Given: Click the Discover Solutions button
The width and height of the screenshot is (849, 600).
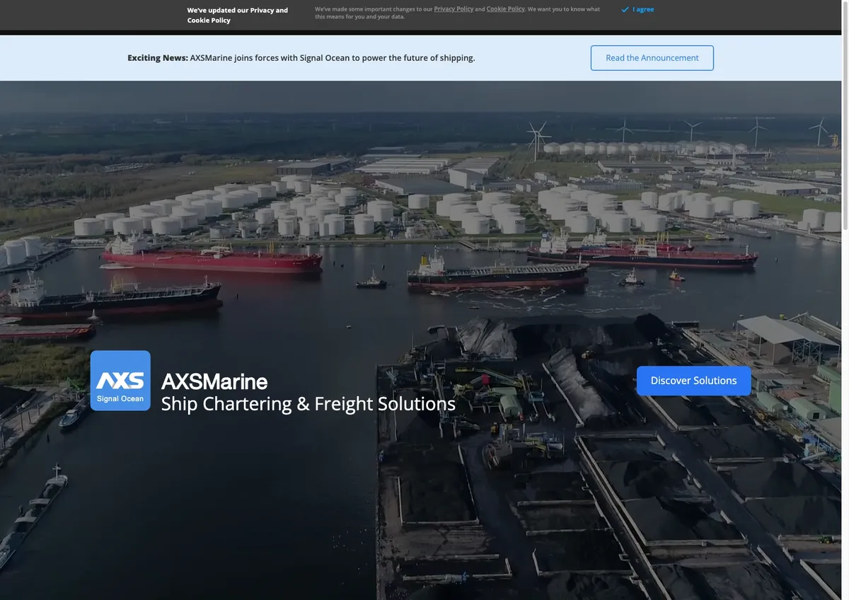Looking at the screenshot, I should pyautogui.click(x=693, y=381).
